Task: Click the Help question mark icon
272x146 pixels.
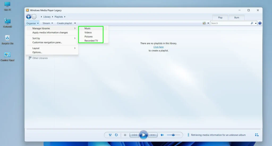Action: [x=260, y=23]
